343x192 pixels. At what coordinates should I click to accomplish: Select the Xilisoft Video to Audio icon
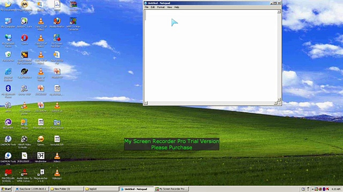tap(24, 142)
